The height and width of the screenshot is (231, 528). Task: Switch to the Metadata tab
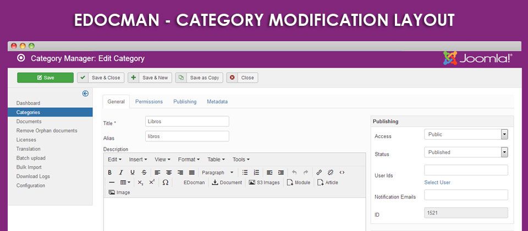[217, 102]
